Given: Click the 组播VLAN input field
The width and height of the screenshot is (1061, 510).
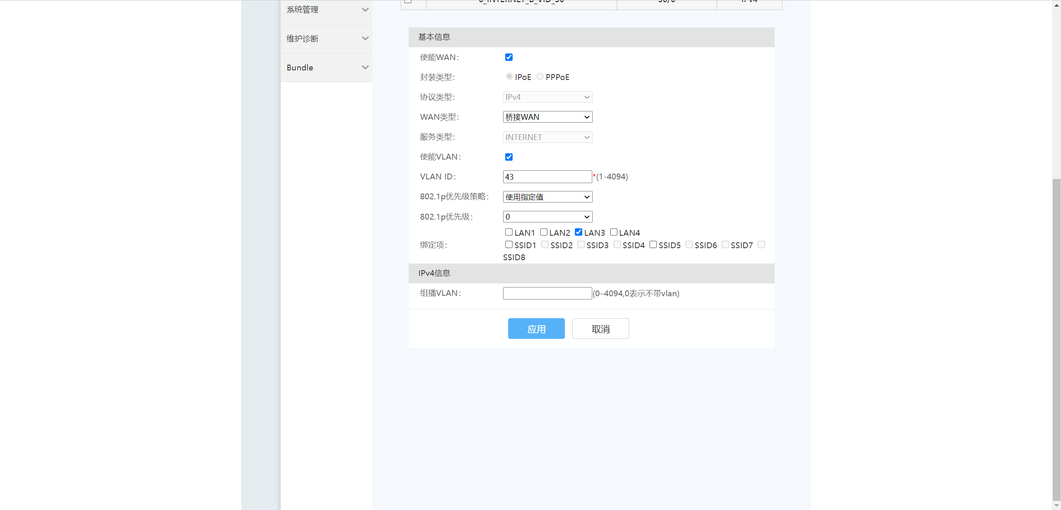Looking at the screenshot, I should [547, 293].
